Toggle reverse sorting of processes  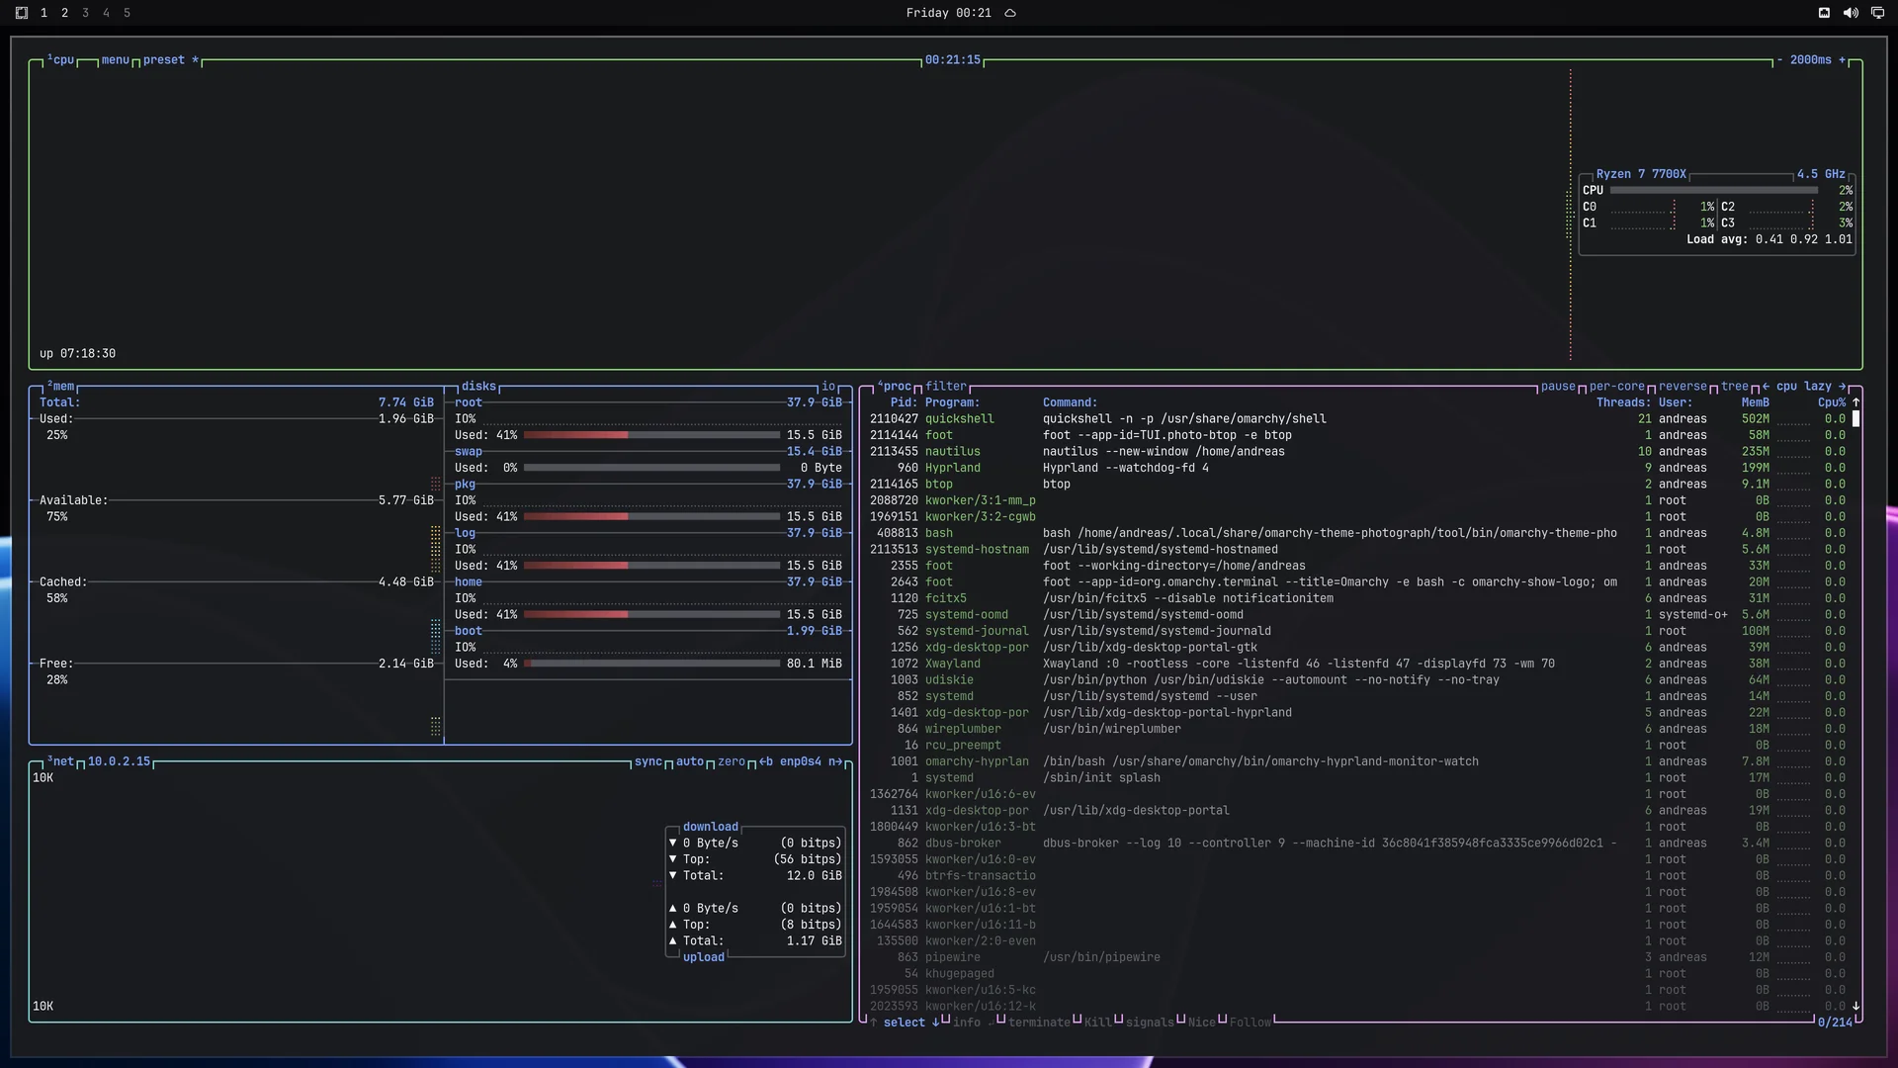coord(1682,387)
